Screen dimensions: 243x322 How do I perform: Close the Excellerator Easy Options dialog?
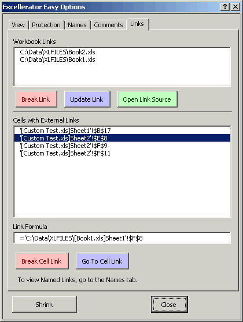point(235,7)
